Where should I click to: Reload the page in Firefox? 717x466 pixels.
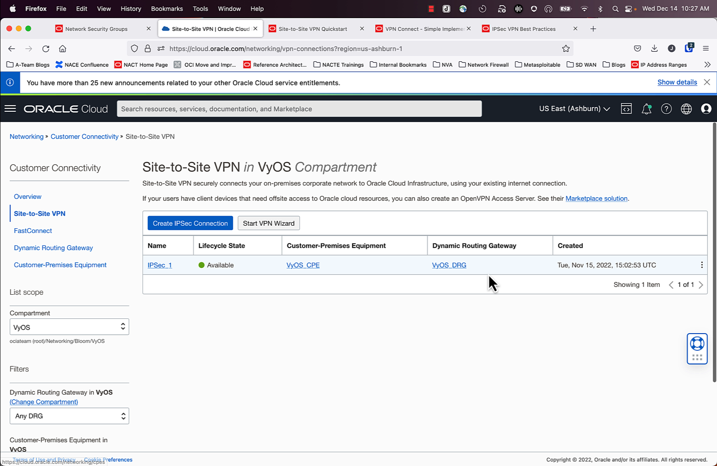coord(46,48)
